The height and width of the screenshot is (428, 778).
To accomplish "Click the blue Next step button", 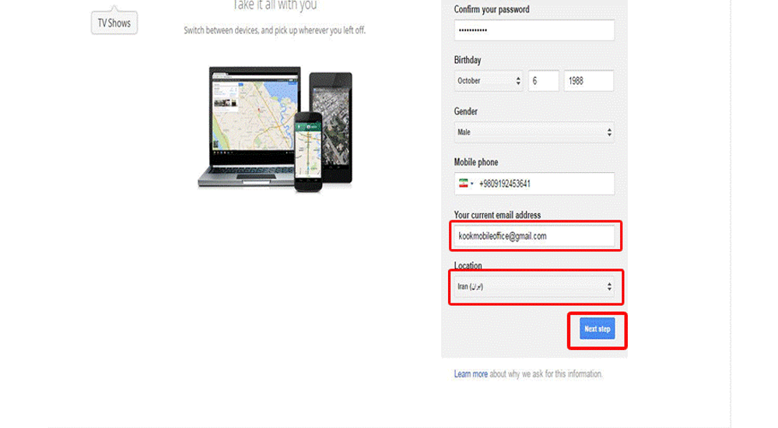I will pyautogui.click(x=597, y=328).
